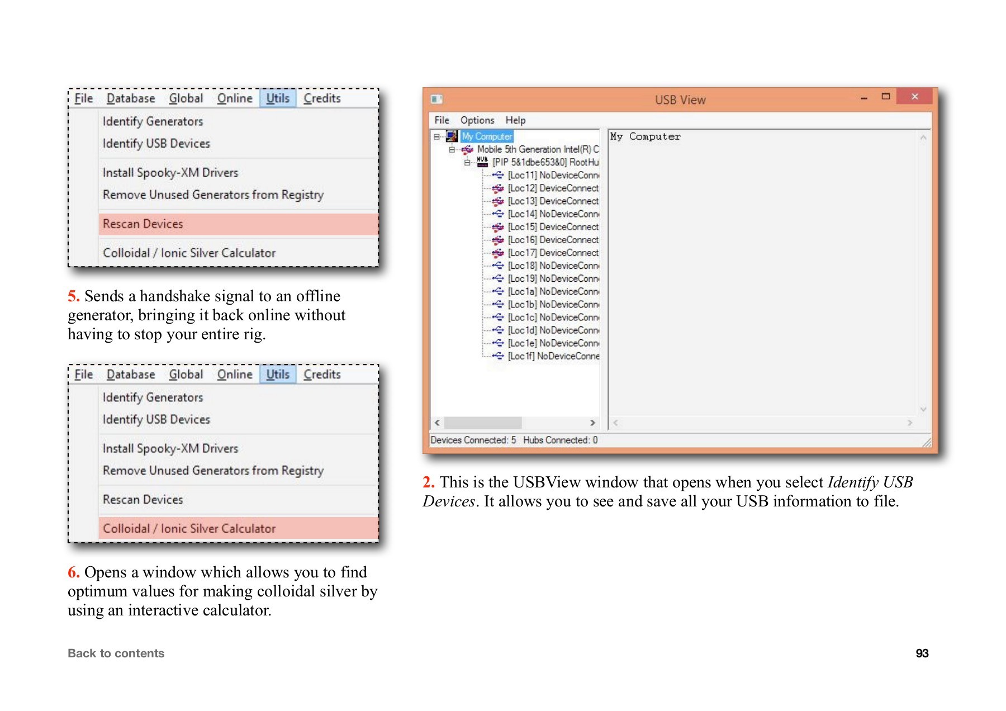Choose Colloidal / Ionic Silver Calculator entry

(x=188, y=528)
